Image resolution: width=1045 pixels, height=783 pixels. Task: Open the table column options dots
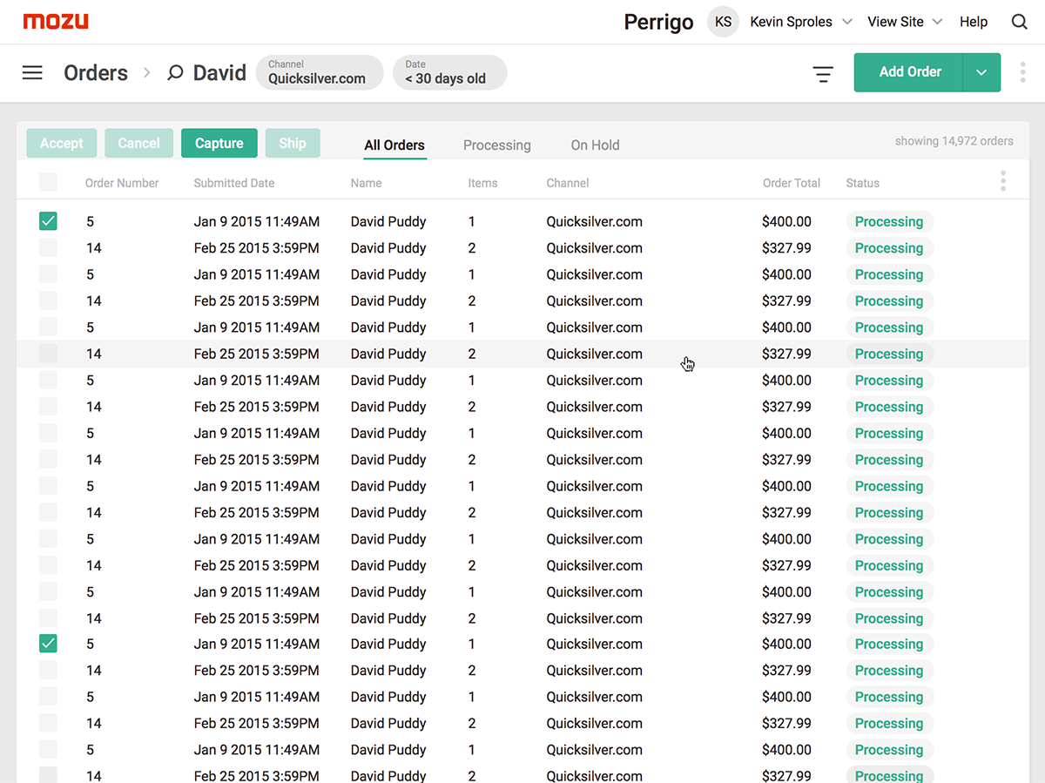point(1003,181)
